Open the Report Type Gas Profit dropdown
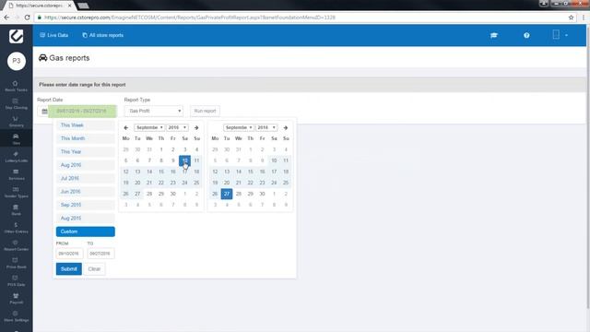 (x=154, y=111)
